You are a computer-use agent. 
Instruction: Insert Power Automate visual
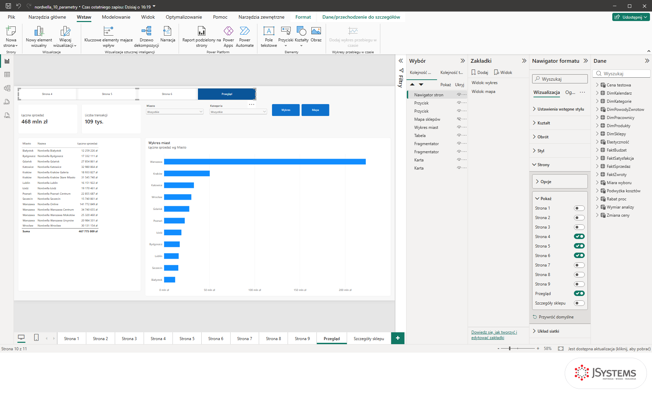coord(244,37)
